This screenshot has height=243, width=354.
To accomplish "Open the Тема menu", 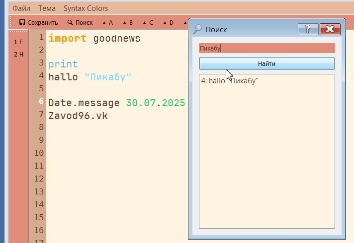I will (47, 8).
